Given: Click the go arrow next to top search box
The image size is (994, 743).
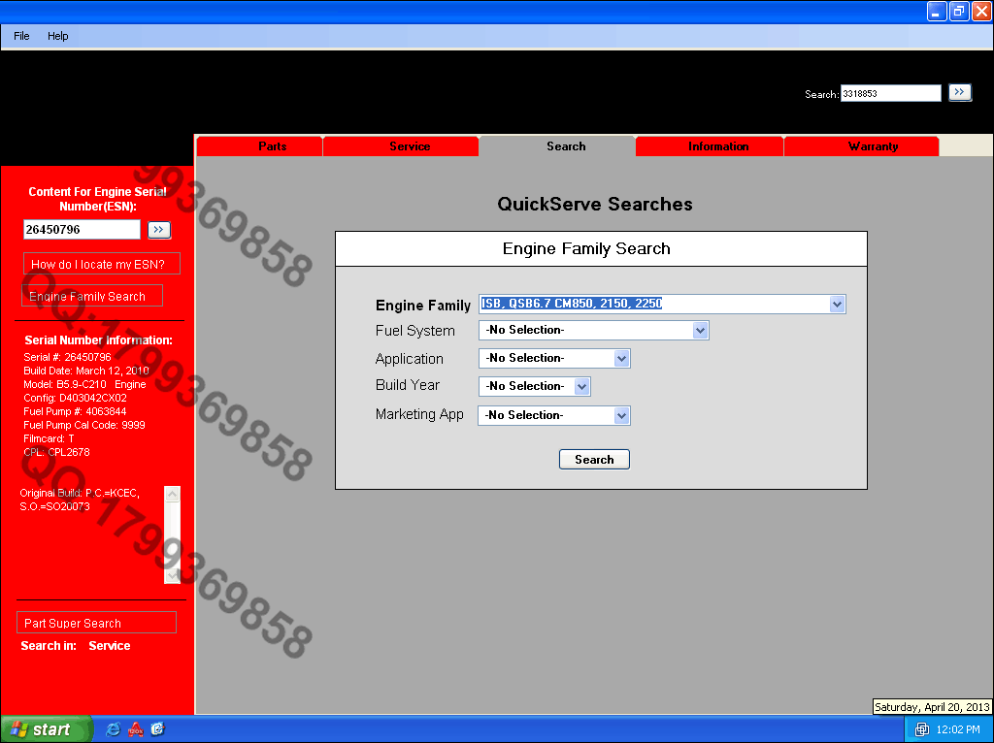Looking at the screenshot, I should pyautogui.click(x=959, y=92).
